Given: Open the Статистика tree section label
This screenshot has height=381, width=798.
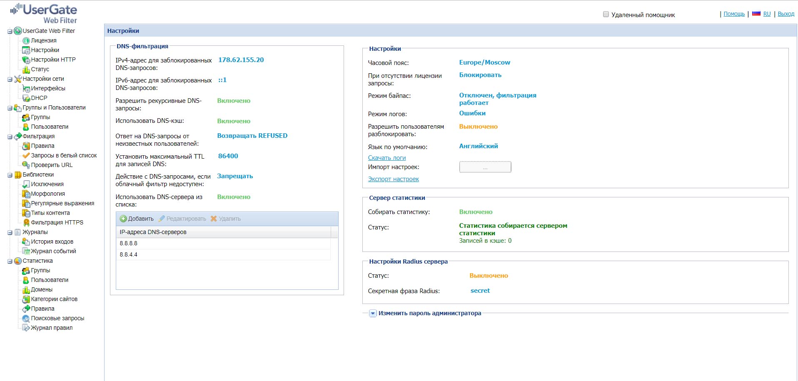Looking at the screenshot, I should [x=37, y=261].
